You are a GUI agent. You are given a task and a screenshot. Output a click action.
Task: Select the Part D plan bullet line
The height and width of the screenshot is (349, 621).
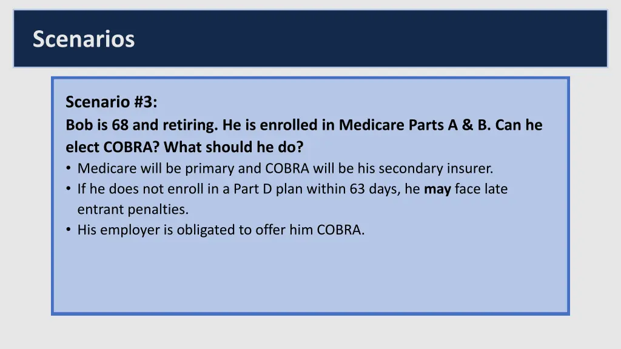[292, 189]
